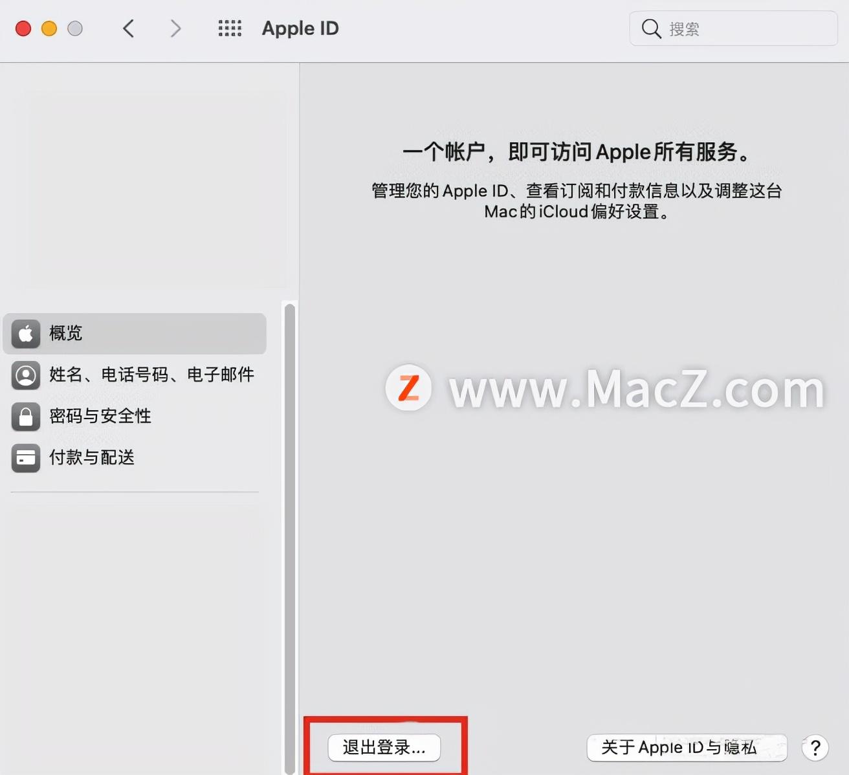The image size is (849, 775).
Task: Click the magnifying glass search icon
Action: 651,29
